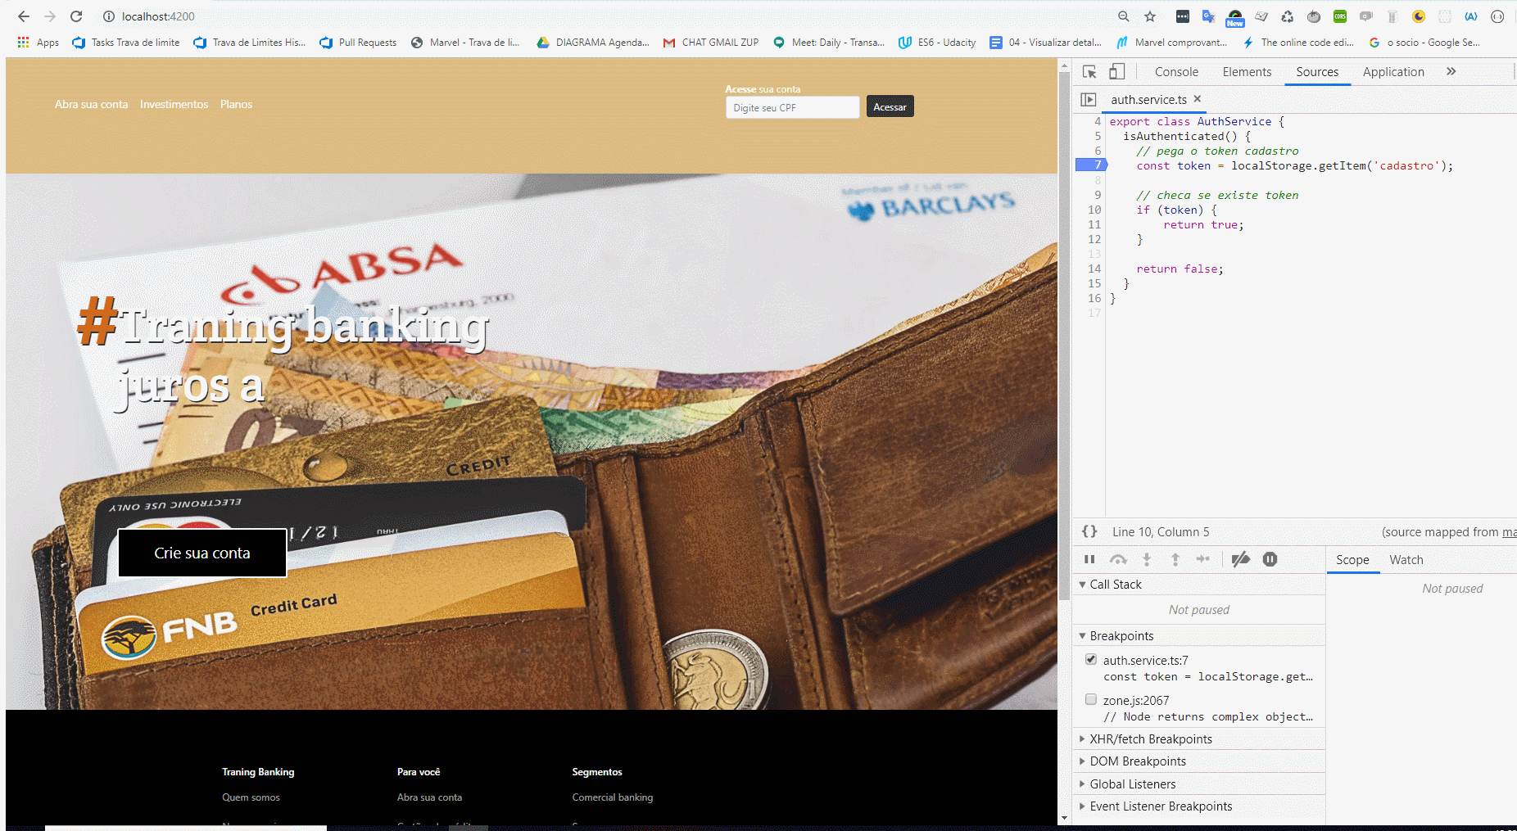Click the source mapped from link
The image size is (1517, 831).
point(1509,532)
